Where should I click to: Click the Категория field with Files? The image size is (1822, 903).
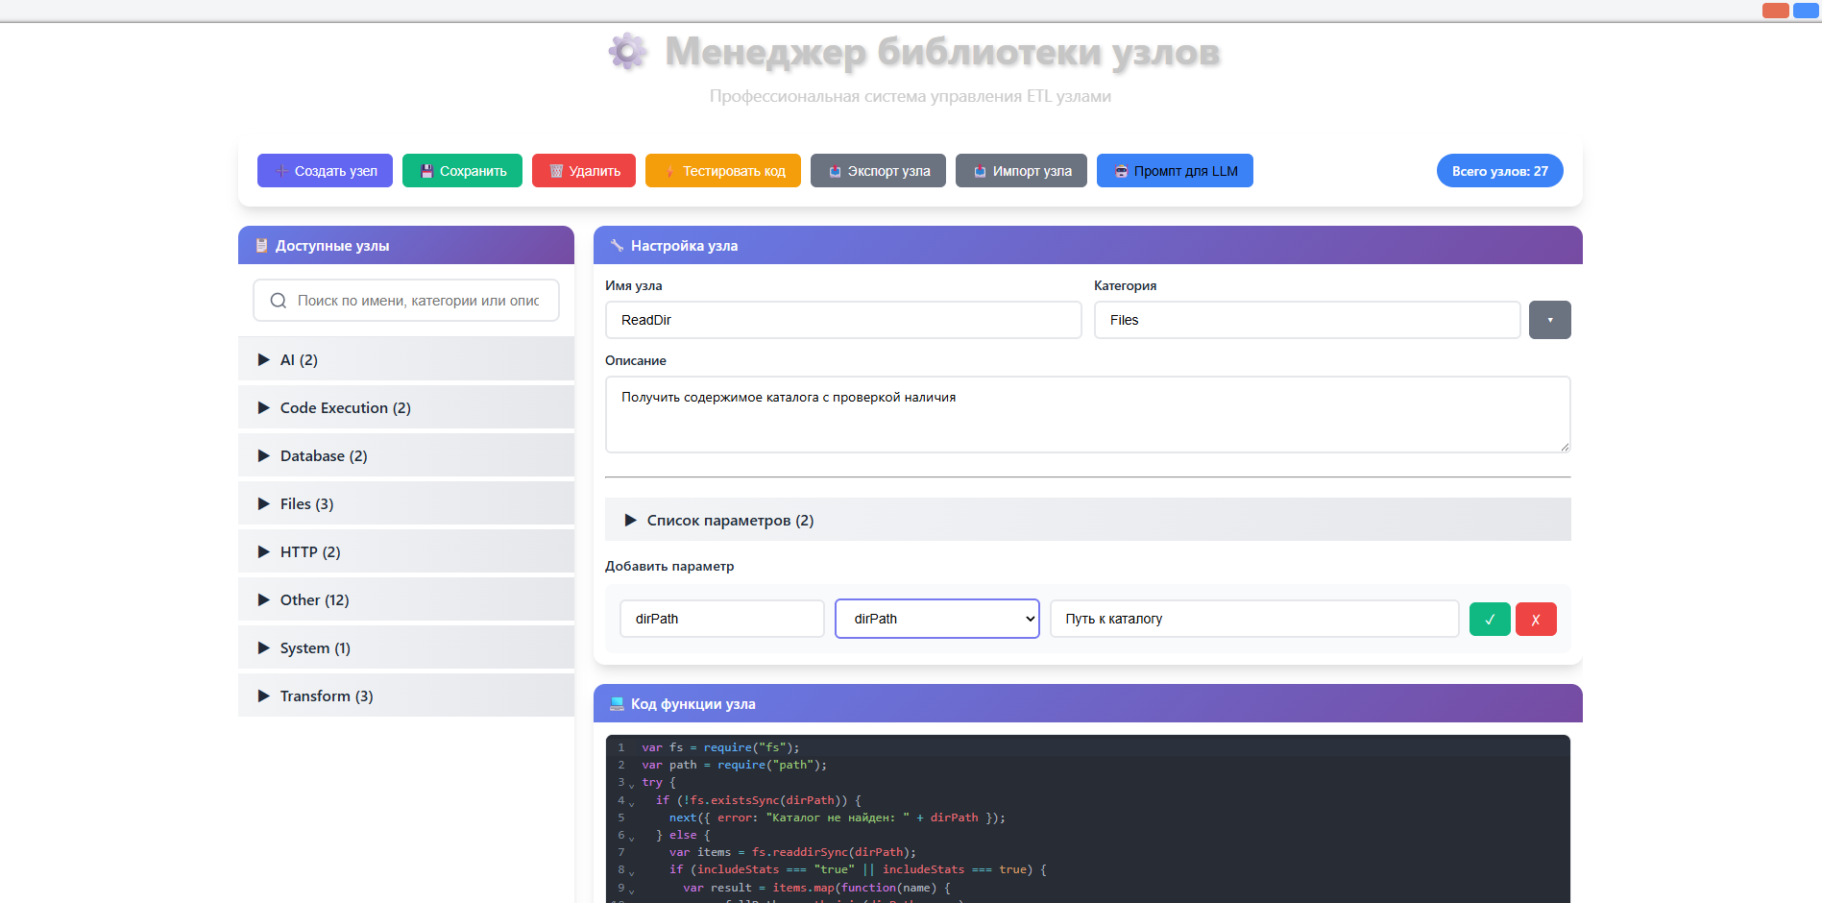(1307, 320)
